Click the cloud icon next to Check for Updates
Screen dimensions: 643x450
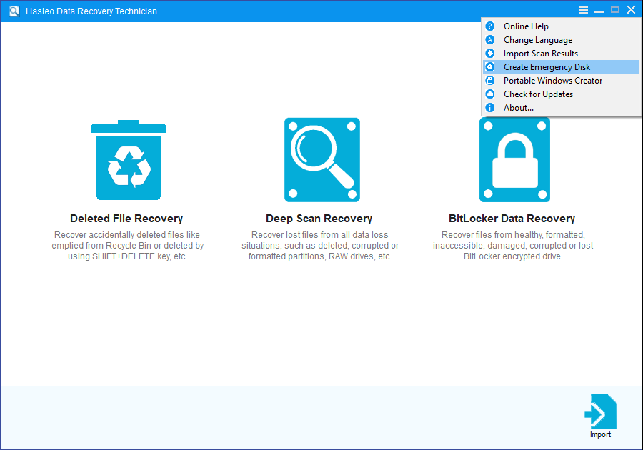coord(490,94)
